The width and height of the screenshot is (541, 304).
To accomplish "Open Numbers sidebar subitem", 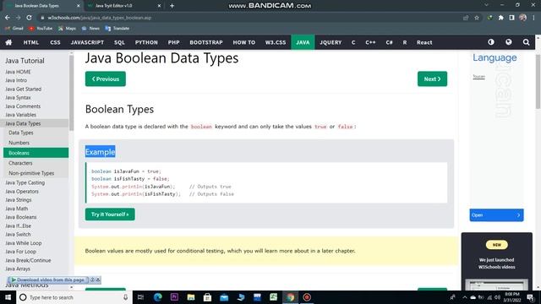I will [x=19, y=143].
